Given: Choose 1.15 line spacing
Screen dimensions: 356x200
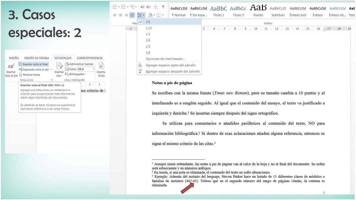Looking at the screenshot, I should tap(169, 28).
